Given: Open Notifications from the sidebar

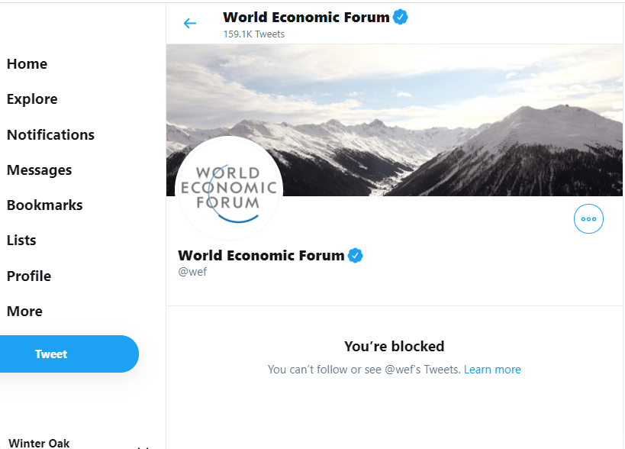Looking at the screenshot, I should (x=50, y=135).
